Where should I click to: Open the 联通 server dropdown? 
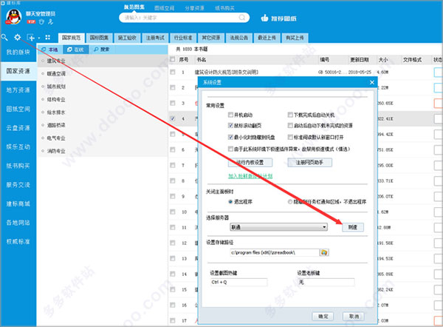tap(279, 227)
